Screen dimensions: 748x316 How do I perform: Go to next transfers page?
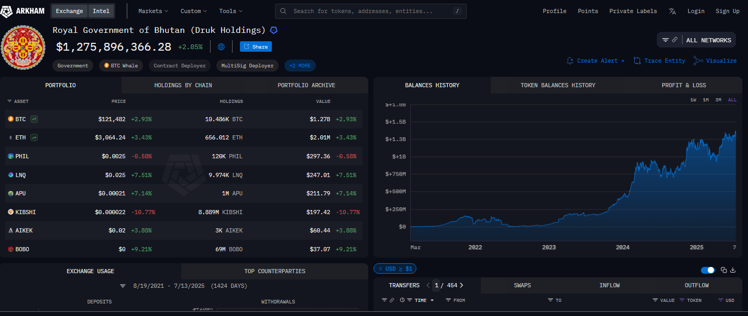click(x=461, y=285)
